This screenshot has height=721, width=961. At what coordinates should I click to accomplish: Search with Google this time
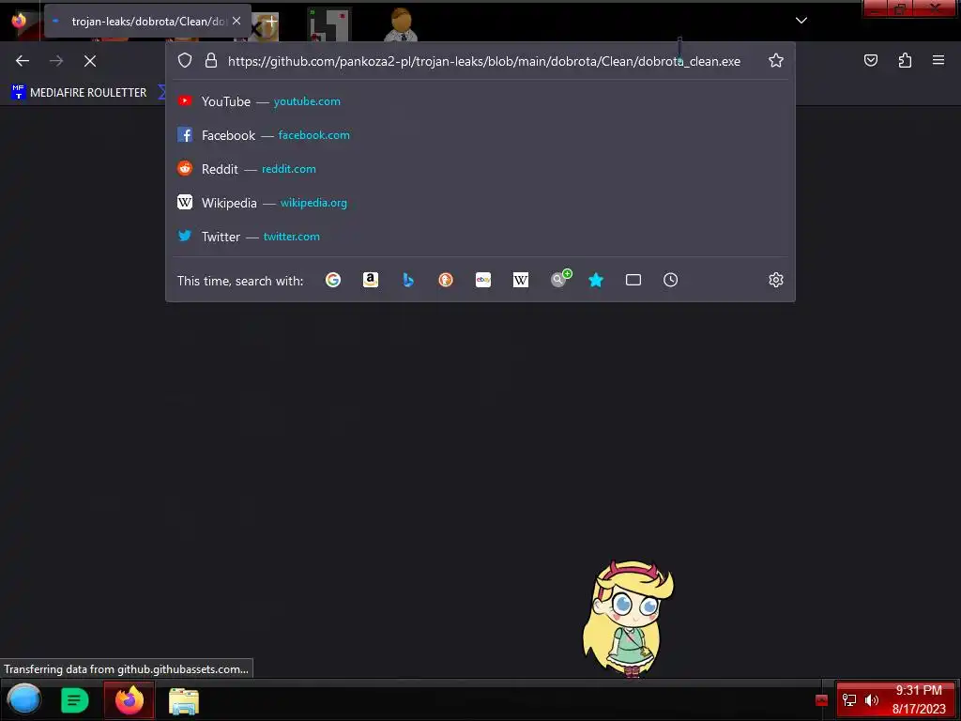tap(333, 280)
